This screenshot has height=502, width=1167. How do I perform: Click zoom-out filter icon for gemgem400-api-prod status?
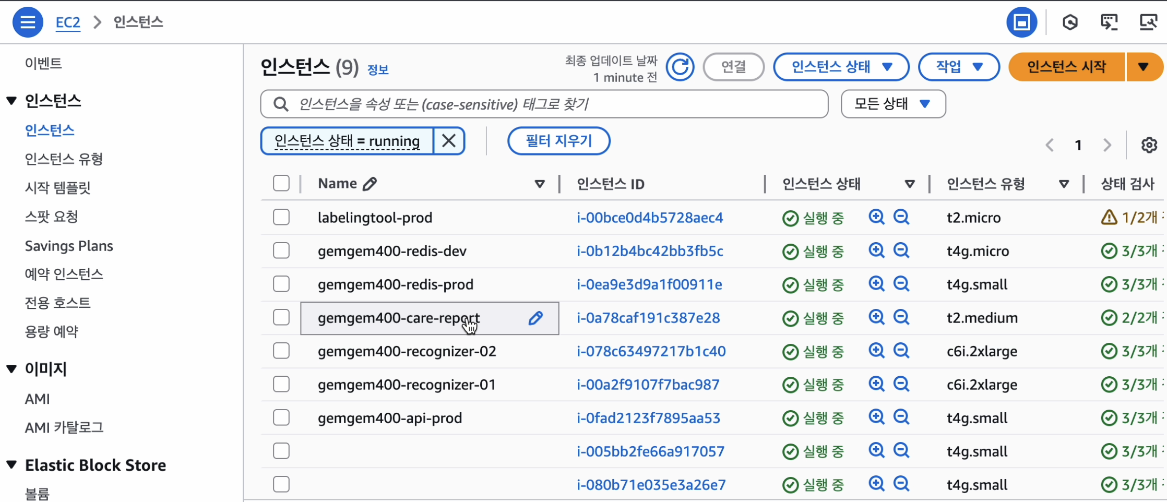(x=901, y=417)
